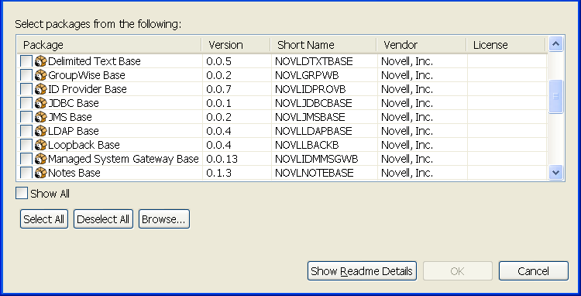The image size is (581, 296).
Task: Click short name NOVLNOTEBASE
Action: (315, 173)
